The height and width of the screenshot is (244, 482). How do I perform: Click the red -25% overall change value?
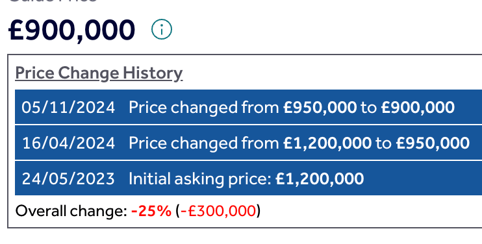(x=151, y=211)
